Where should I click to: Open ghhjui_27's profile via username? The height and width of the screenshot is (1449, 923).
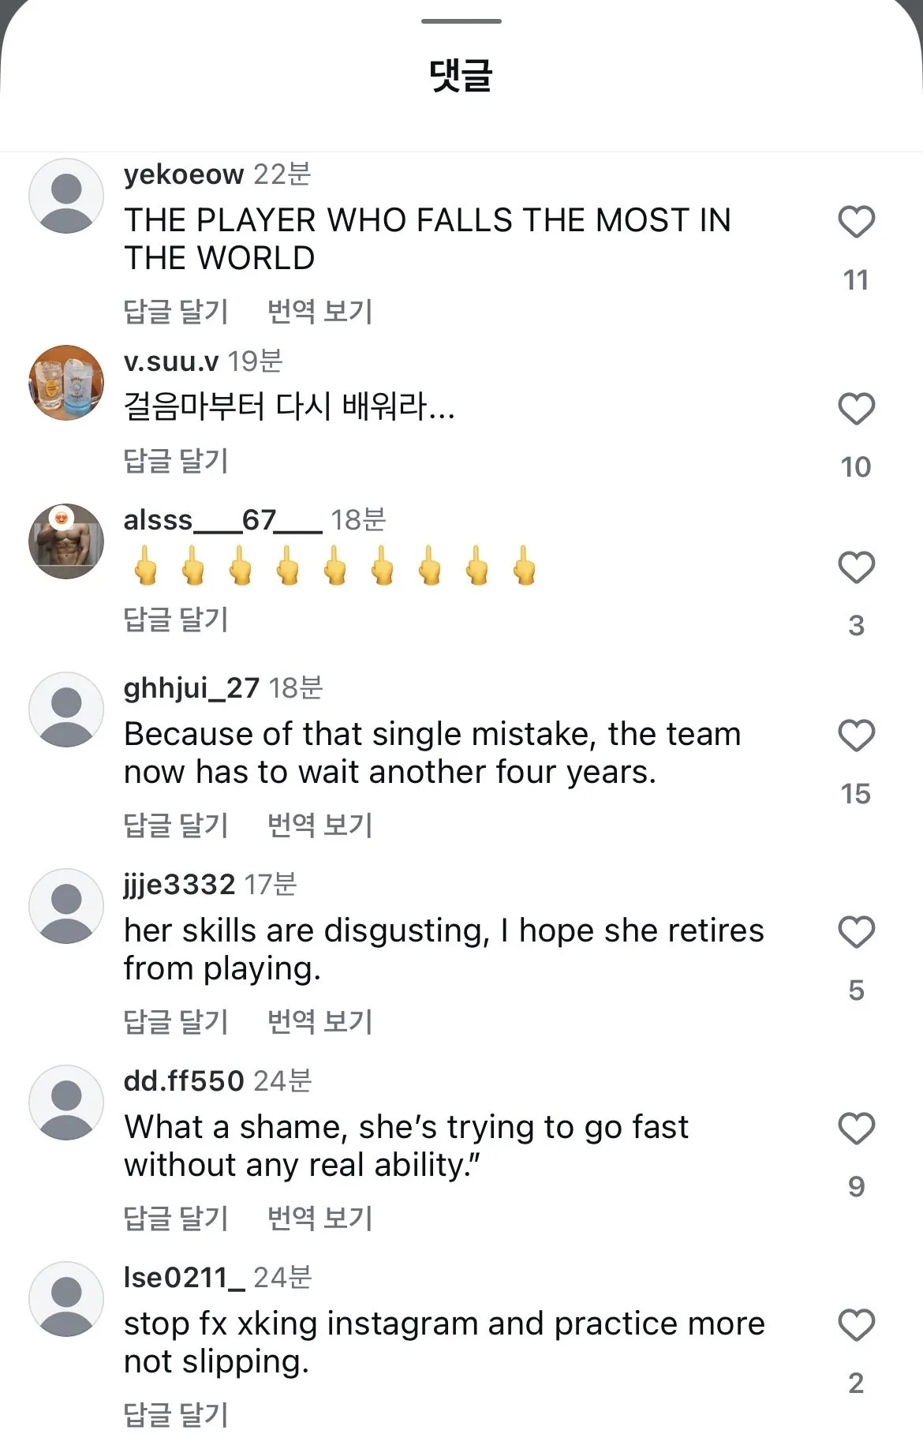(189, 687)
